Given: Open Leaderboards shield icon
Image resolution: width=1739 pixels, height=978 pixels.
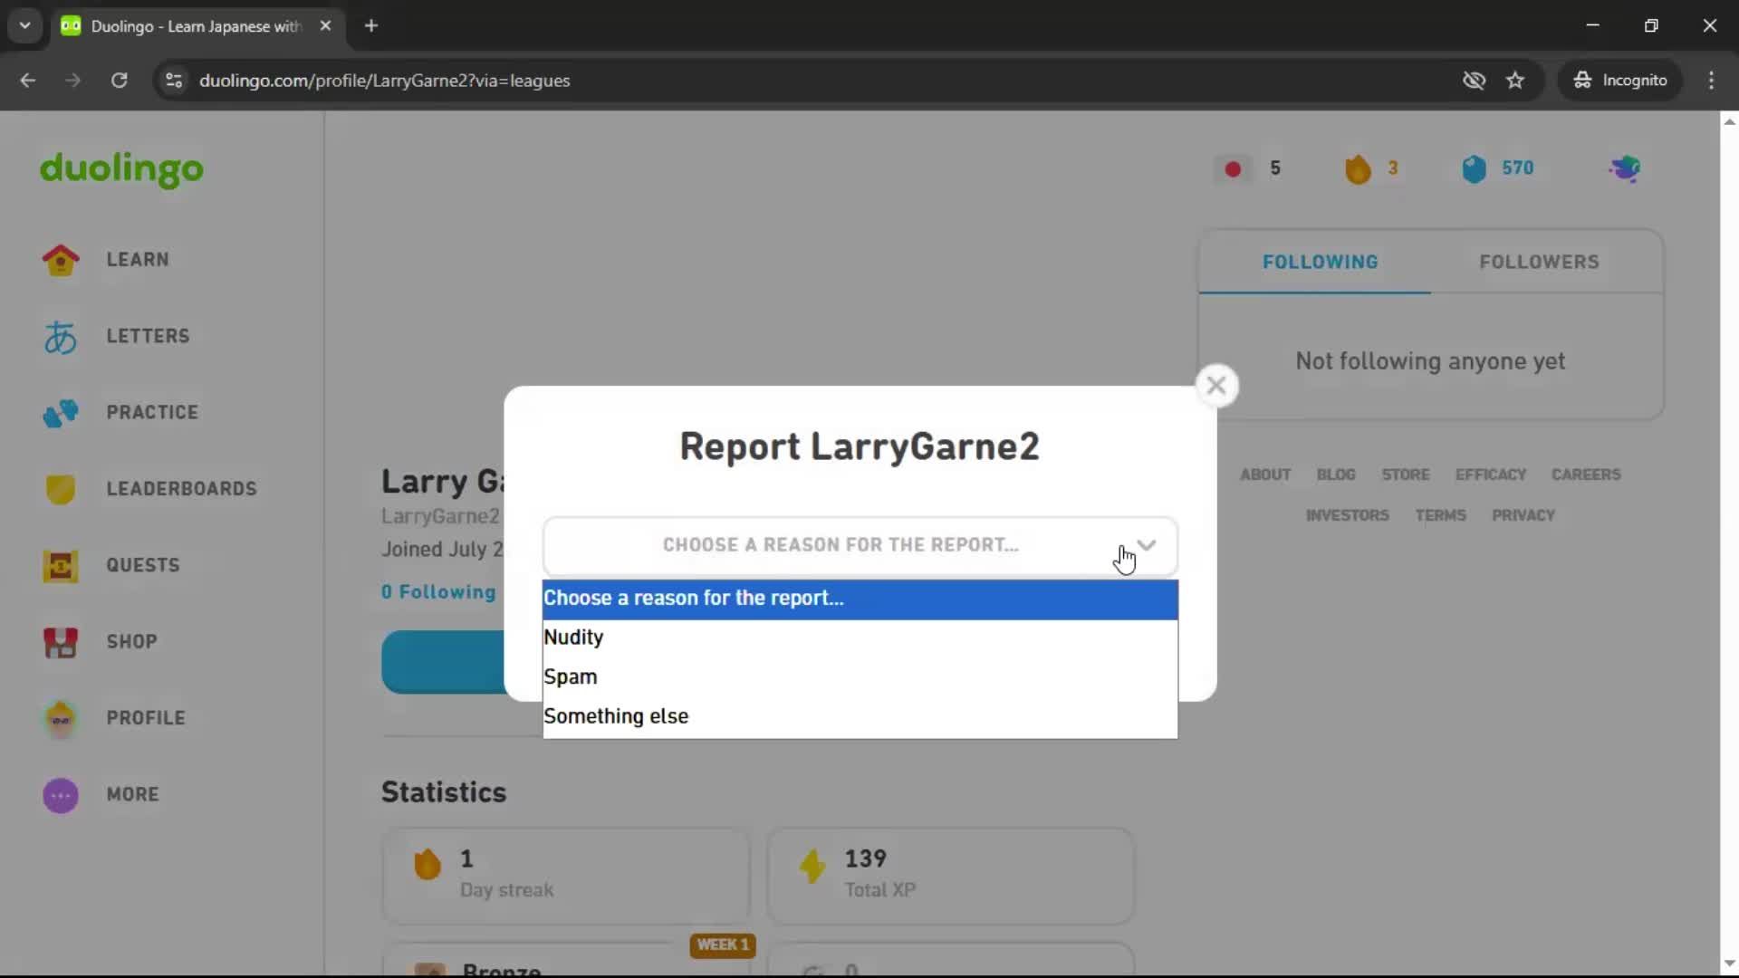Looking at the screenshot, I should click(59, 489).
